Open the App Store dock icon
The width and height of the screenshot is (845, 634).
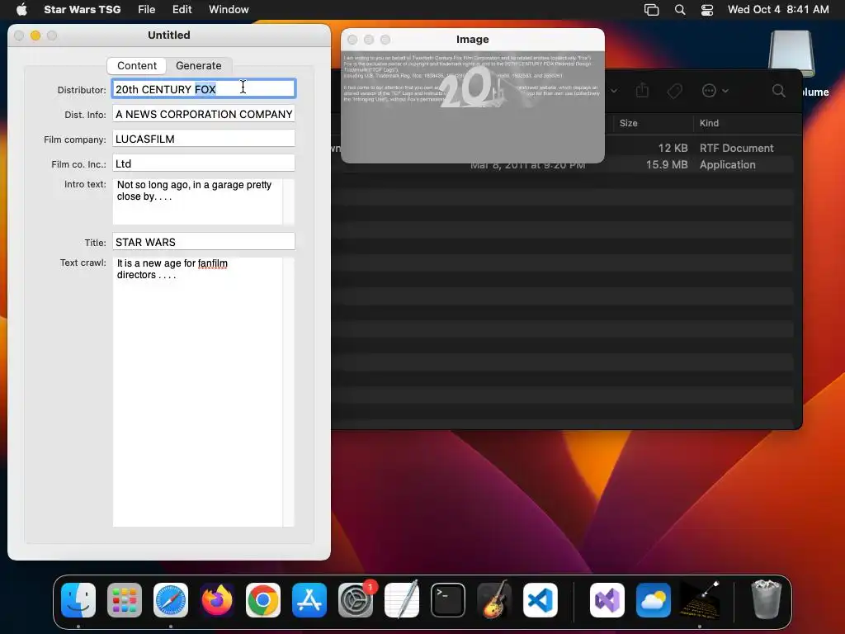pyautogui.click(x=309, y=600)
